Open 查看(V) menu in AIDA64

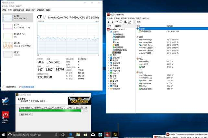[x=117, y=18]
